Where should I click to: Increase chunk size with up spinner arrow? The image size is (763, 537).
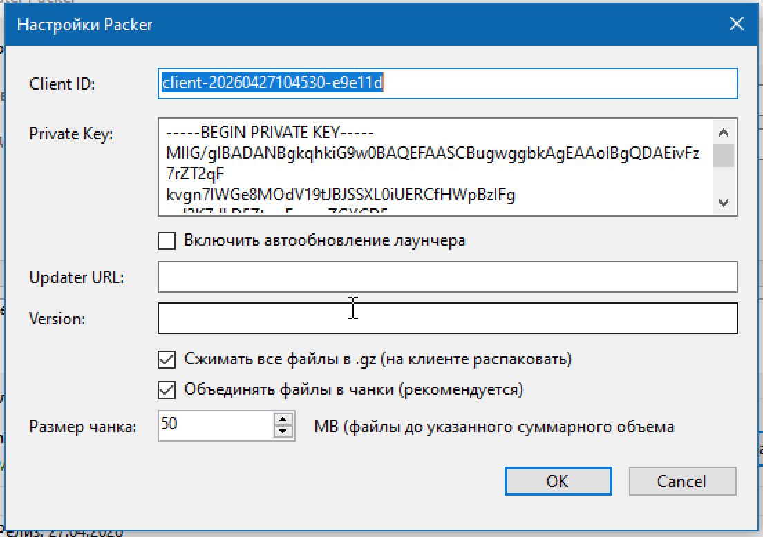(x=283, y=419)
